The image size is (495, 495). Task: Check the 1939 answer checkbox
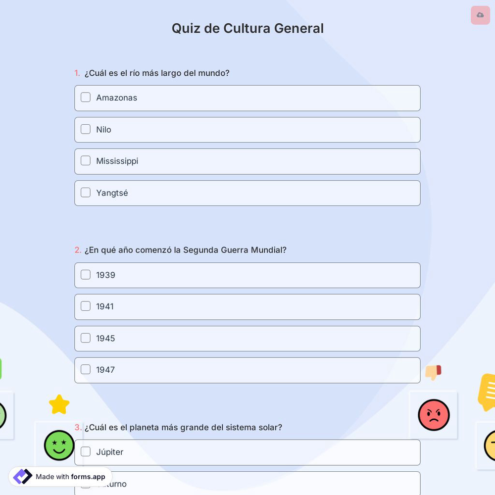(85, 275)
